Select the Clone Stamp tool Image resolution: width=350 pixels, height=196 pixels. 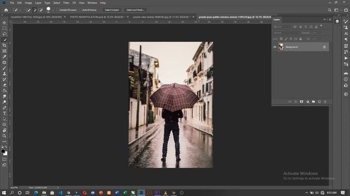[4, 73]
